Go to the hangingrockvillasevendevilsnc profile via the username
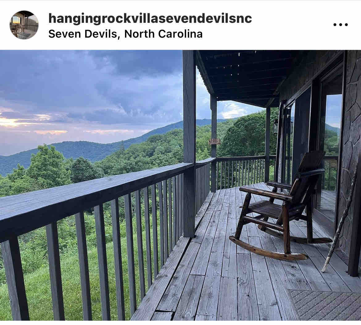Viewport: 361px width, 325px height. (150, 18)
